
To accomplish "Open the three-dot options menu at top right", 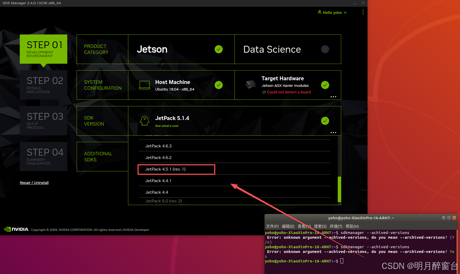I will [363, 12].
